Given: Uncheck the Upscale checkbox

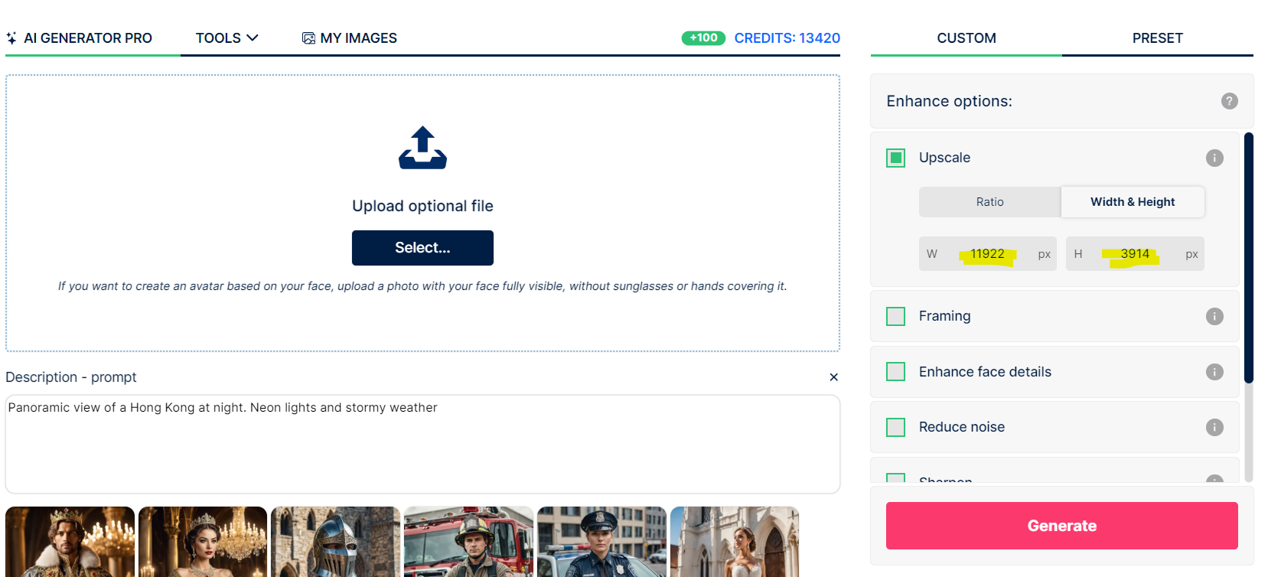Looking at the screenshot, I should 895,158.
